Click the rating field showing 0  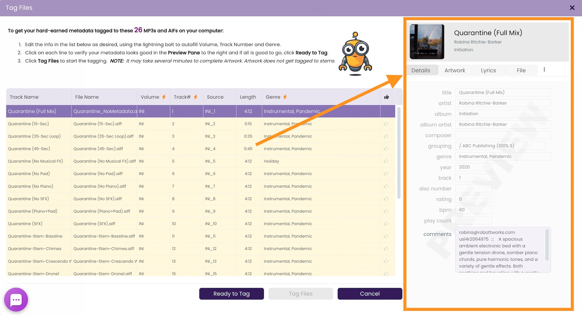point(474,199)
